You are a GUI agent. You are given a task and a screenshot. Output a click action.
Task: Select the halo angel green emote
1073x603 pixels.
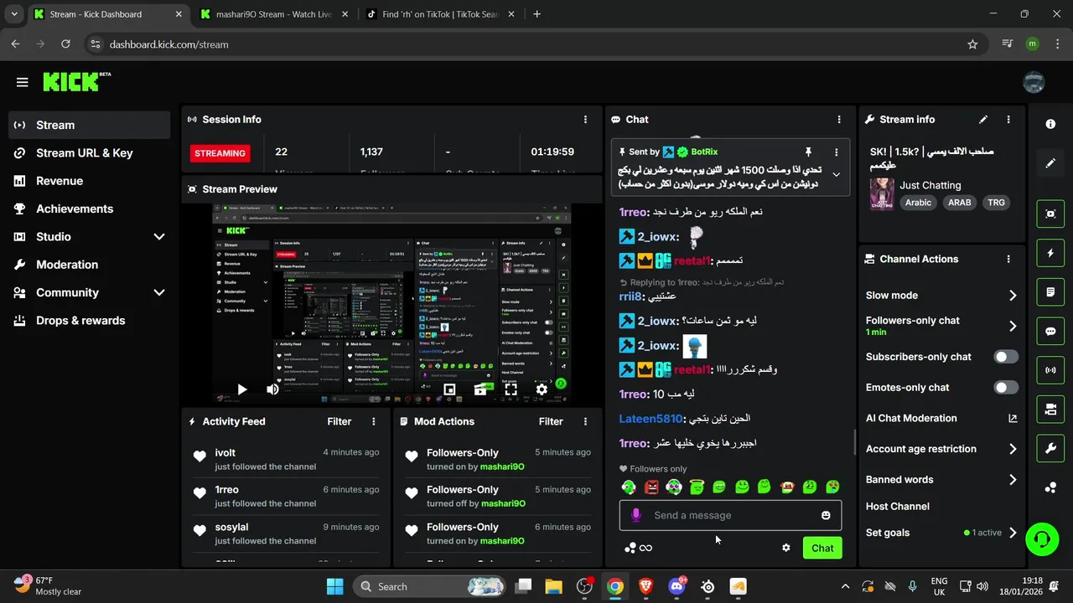click(696, 487)
